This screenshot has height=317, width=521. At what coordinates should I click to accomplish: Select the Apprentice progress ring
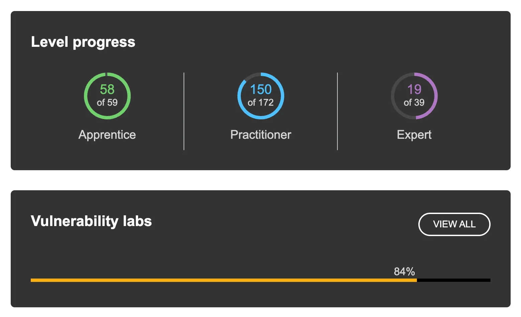point(107,96)
